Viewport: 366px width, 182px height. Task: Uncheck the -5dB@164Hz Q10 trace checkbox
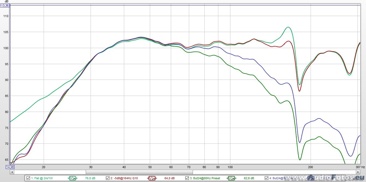coord(108,178)
